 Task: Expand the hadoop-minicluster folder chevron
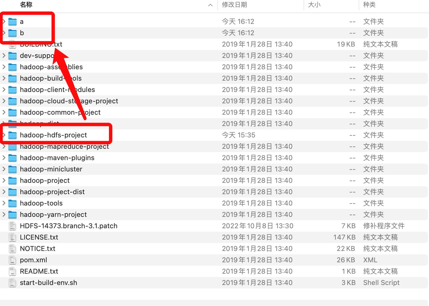tap(4, 169)
